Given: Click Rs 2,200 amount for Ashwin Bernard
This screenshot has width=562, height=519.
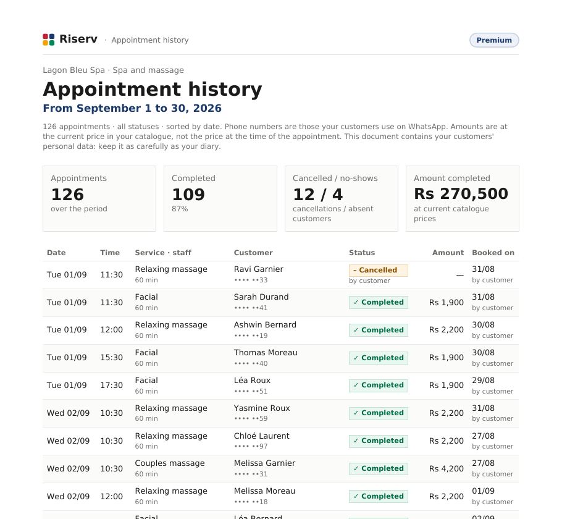Looking at the screenshot, I should tap(447, 329).
